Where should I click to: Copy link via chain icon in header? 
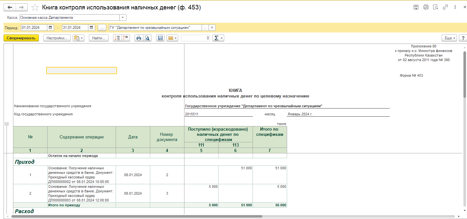tap(445, 7)
